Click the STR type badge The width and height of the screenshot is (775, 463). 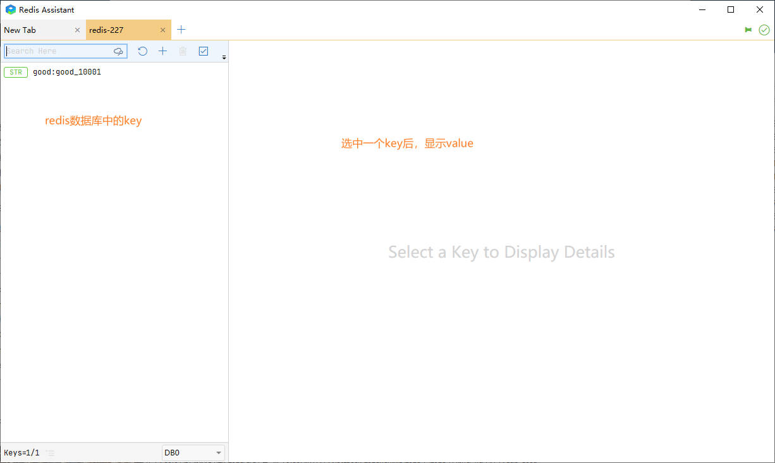16,72
